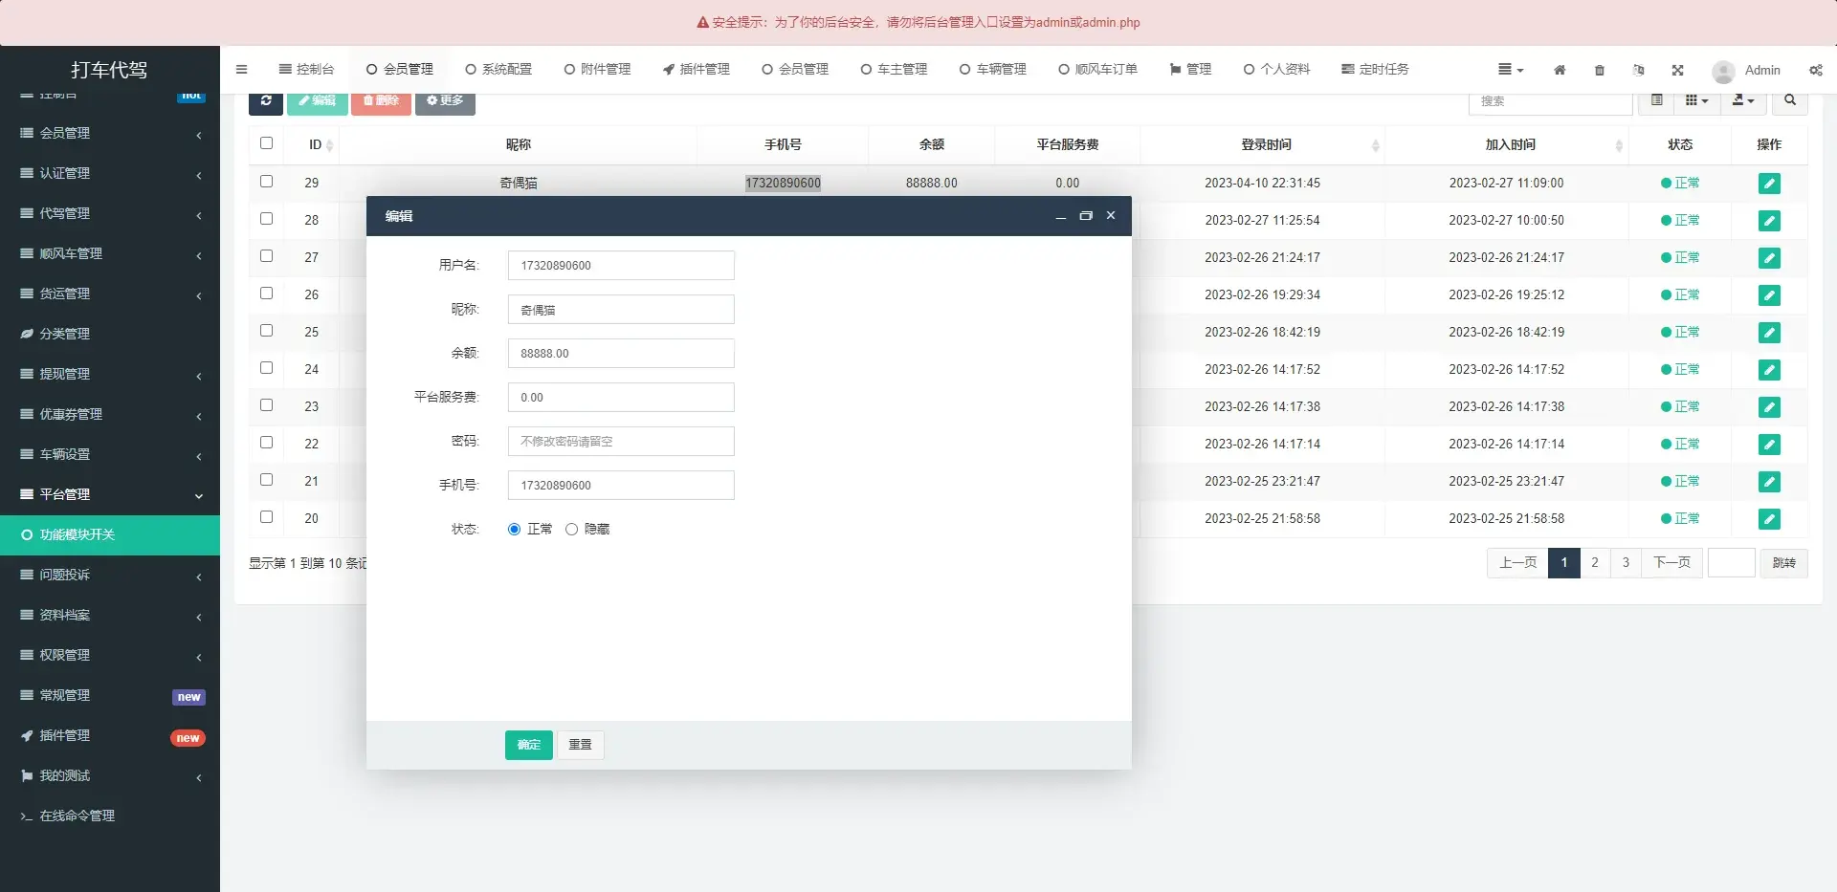Maximize the 编辑 dialog
The height and width of the screenshot is (892, 1837).
pyautogui.click(x=1085, y=216)
